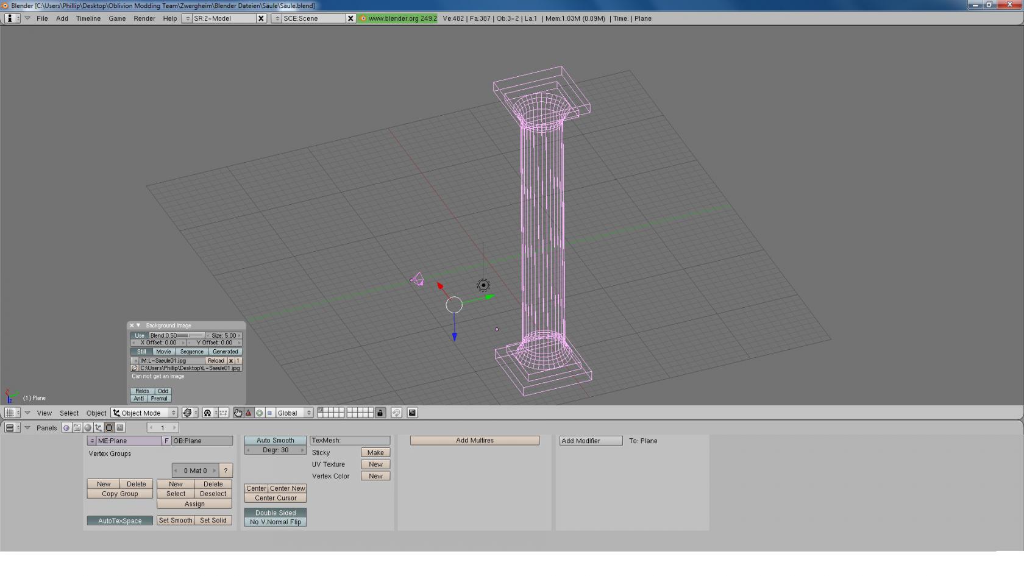
Task: Adjust the Blend slider in Background Image
Action: [x=177, y=336]
